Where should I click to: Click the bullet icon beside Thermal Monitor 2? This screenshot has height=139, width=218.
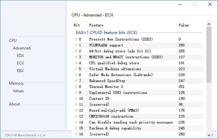pos(76,87)
